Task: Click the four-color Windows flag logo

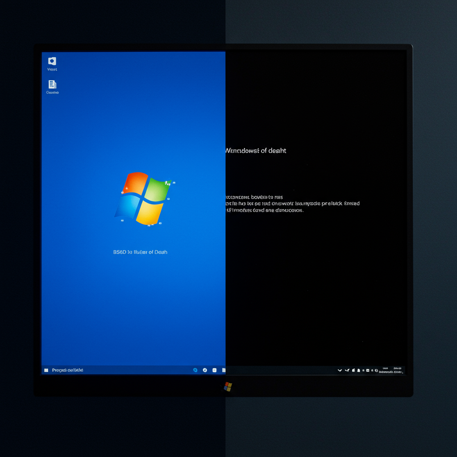Action: pos(142,198)
